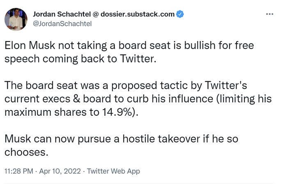Click the "14.9%" figure in the tweet
282x186 pixels.
tap(118, 112)
